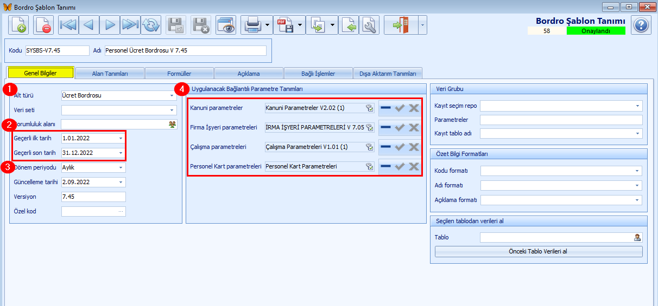Click the wrench settings icon
This screenshot has width=658, height=306.
(x=370, y=25)
